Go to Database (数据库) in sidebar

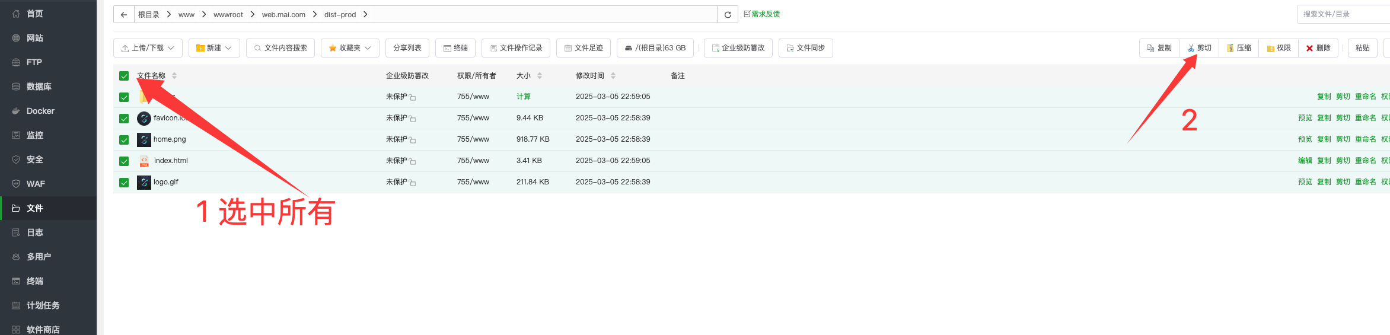[x=39, y=87]
